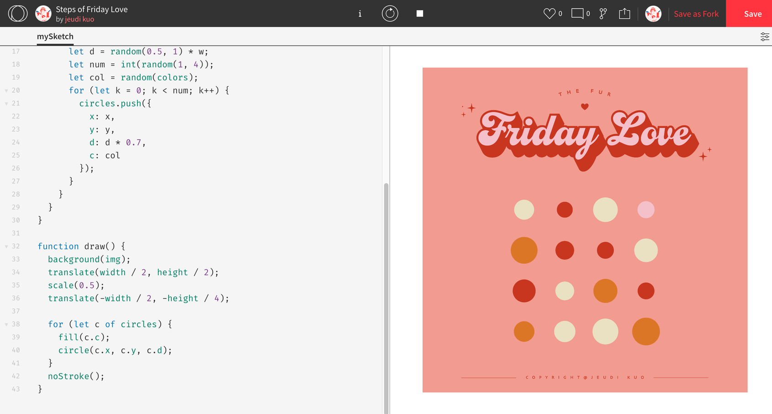Share the sketch via the share icon
772x414 pixels.
tap(624, 14)
